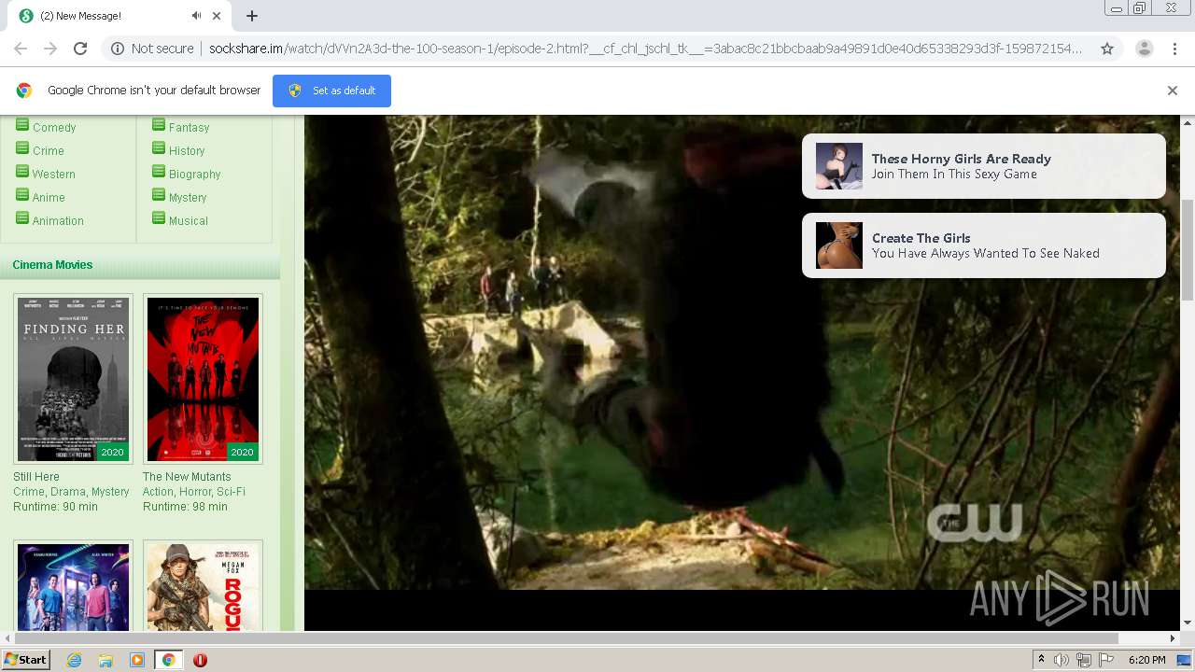Image resolution: width=1195 pixels, height=672 pixels.
Task: Open the Windows Start menu
Action: click(25, 660)
